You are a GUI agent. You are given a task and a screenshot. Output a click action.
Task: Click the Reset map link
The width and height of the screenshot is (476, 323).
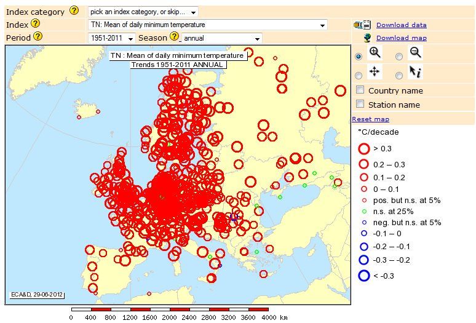point(370,119)
